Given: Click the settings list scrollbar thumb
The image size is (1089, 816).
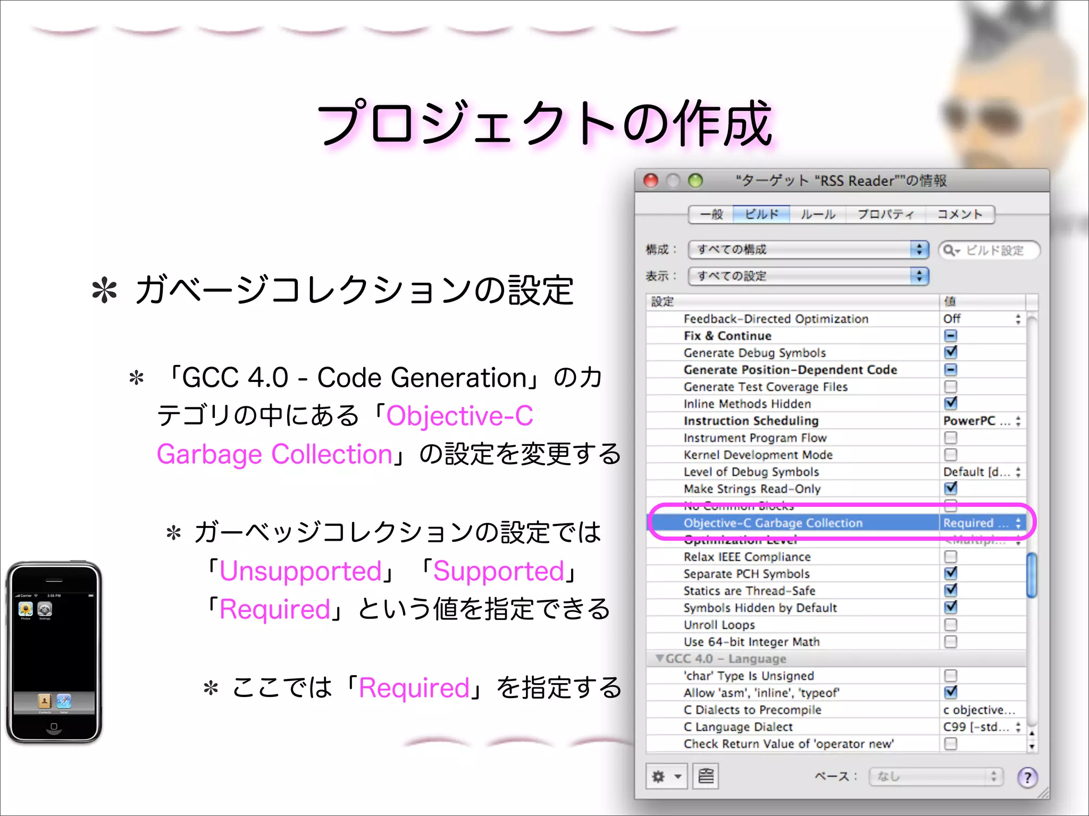Looking at the screenshot, I should click(1032, 575).
